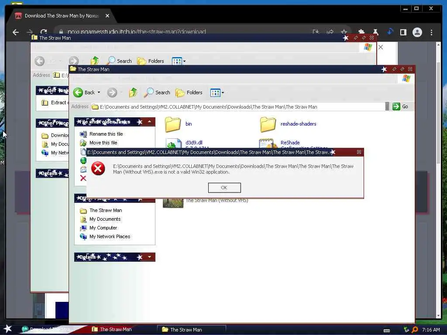This screenshot has height=335, width=447.
Task: Open Chrome's three-dot menu
Action: point(431,32)
